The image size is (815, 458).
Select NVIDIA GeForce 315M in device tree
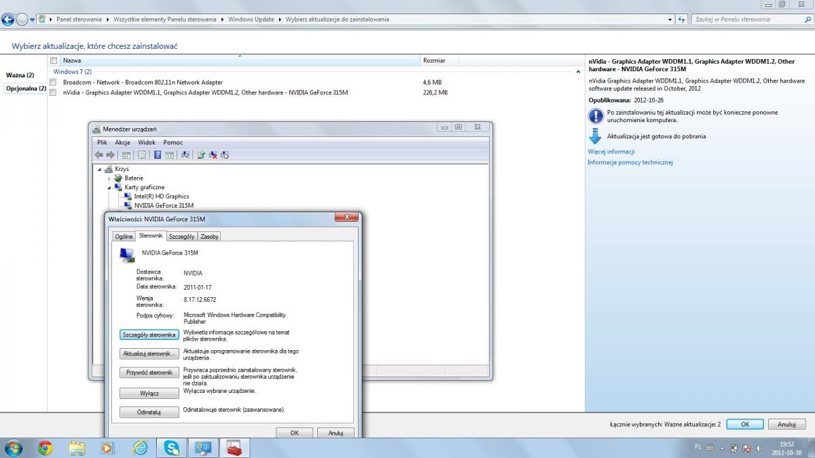coord(164,205)
